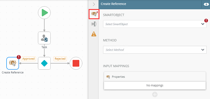The width and height of the screenshot is (210, 99).
Task: Add an input mapping with plus button
Action: (155, 95)
